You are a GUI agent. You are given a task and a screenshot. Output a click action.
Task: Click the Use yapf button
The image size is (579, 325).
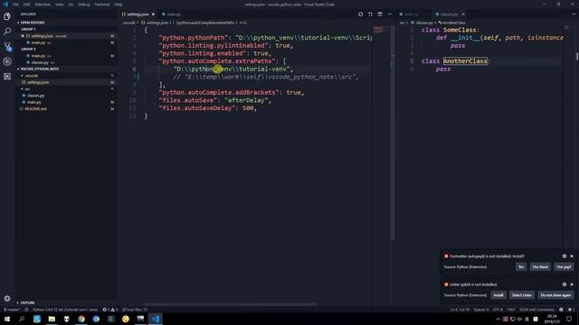click(564, 267)
